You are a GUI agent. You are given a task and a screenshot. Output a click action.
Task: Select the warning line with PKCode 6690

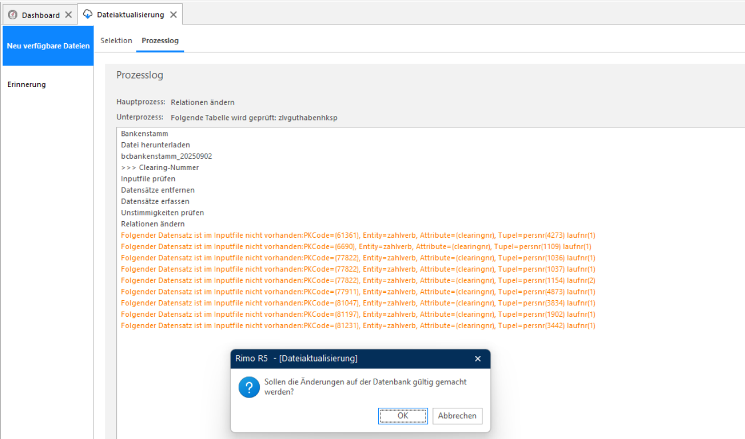coord(356,246)
